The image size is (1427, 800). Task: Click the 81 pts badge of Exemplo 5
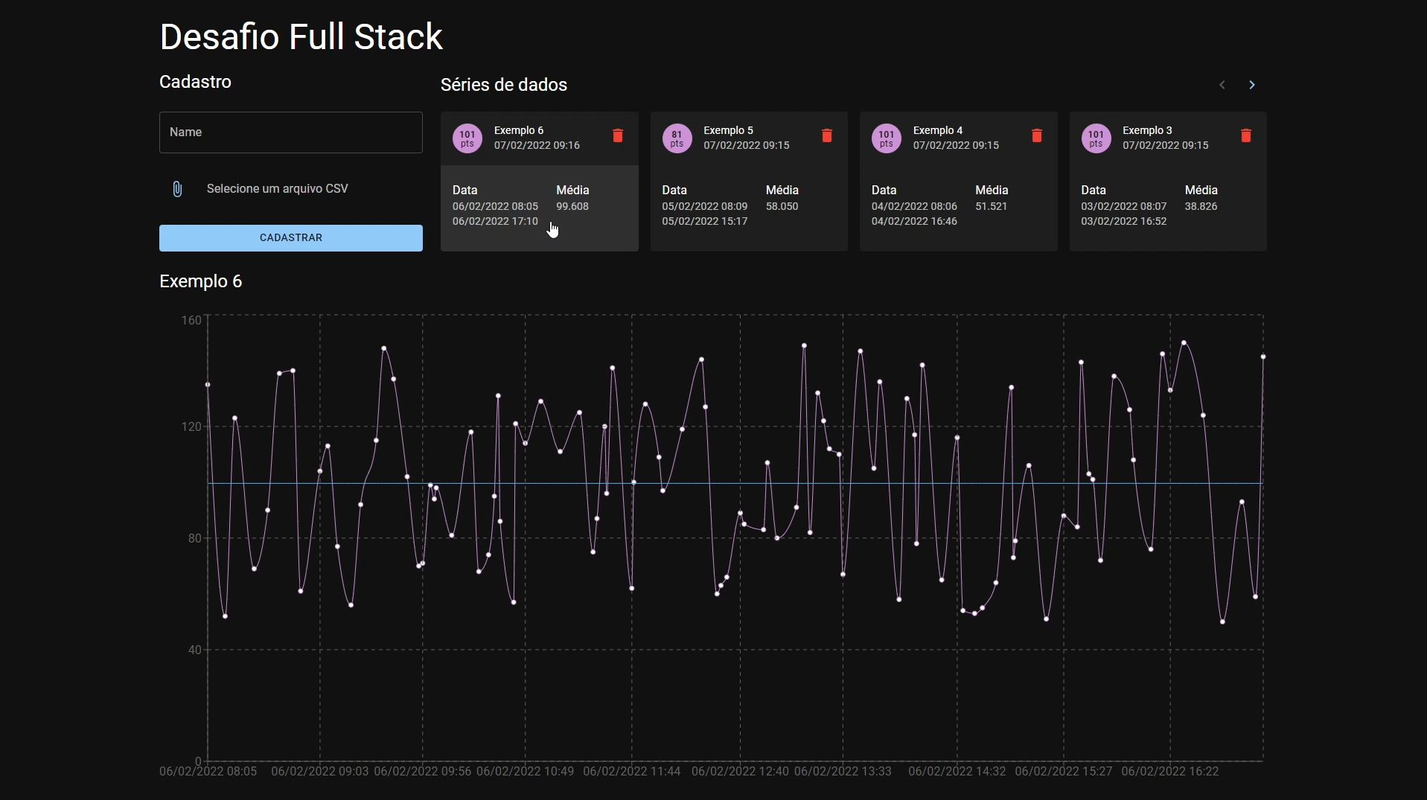click(677, 138)
